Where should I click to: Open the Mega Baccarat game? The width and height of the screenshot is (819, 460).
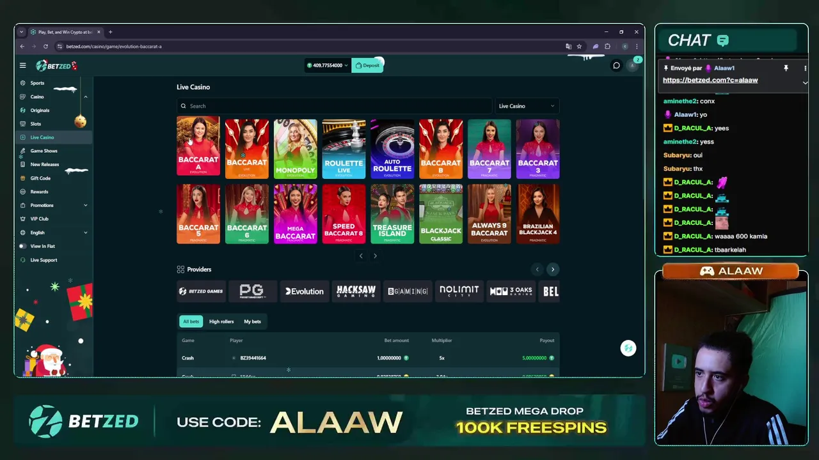pos(296,214)
